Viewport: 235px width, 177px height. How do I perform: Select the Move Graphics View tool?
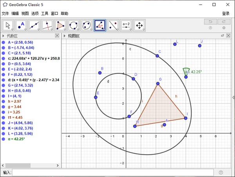(139, 25)
